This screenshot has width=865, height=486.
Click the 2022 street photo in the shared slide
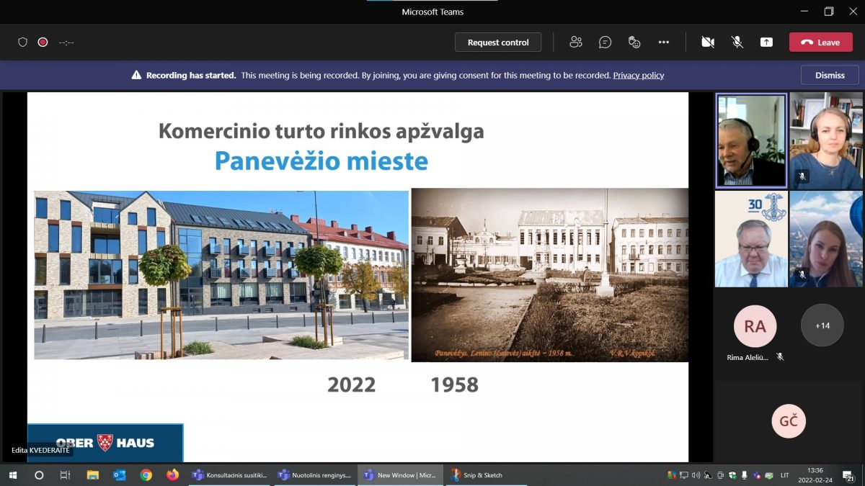(221, 275)
